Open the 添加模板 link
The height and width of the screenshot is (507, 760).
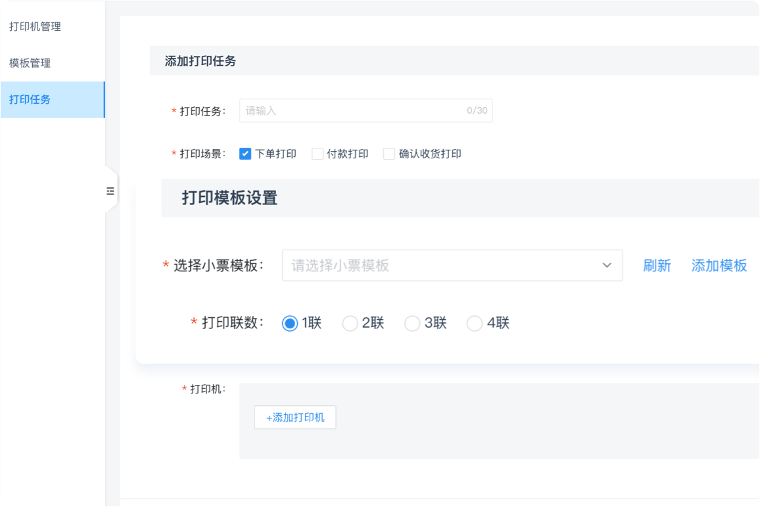pyautogui.click(x=719, y=265)
